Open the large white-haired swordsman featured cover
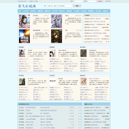Screen dimensions: 129x129 pyautogui.click(x=24, y=21)
